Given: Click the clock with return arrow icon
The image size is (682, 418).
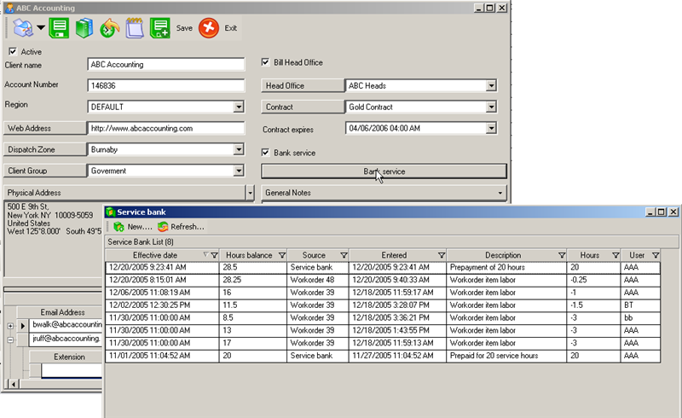Looking at the screenshot, I should pos(110,28).
